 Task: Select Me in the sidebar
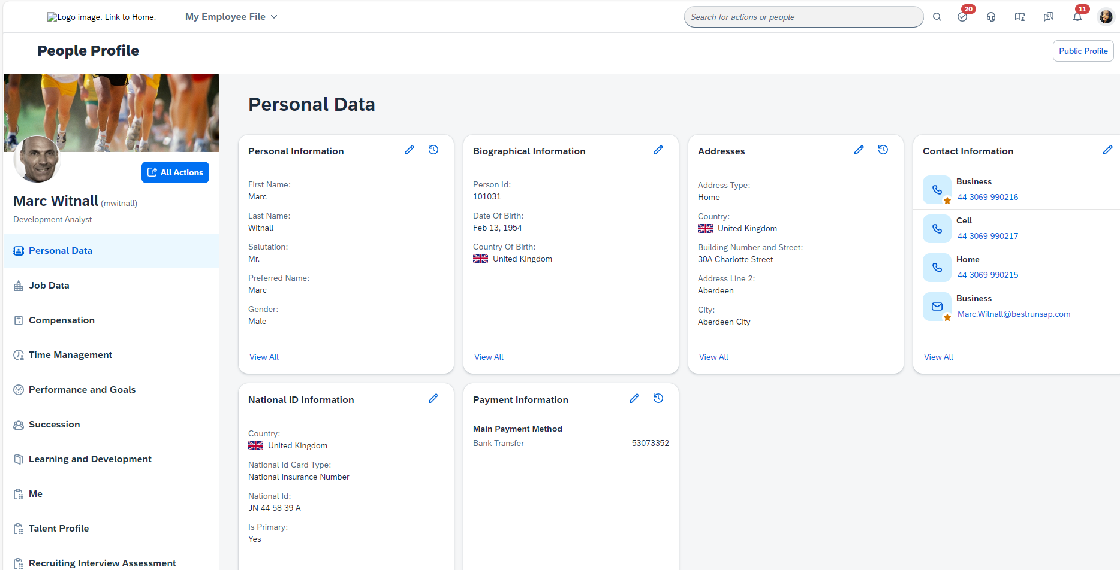tap(111, 494)
